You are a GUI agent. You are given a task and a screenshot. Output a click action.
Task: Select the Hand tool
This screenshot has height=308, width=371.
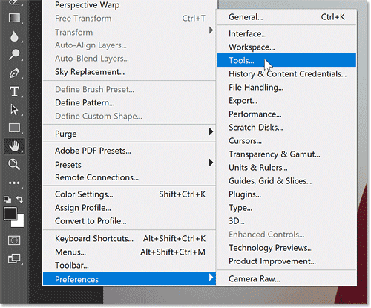[x=14, y=146]
